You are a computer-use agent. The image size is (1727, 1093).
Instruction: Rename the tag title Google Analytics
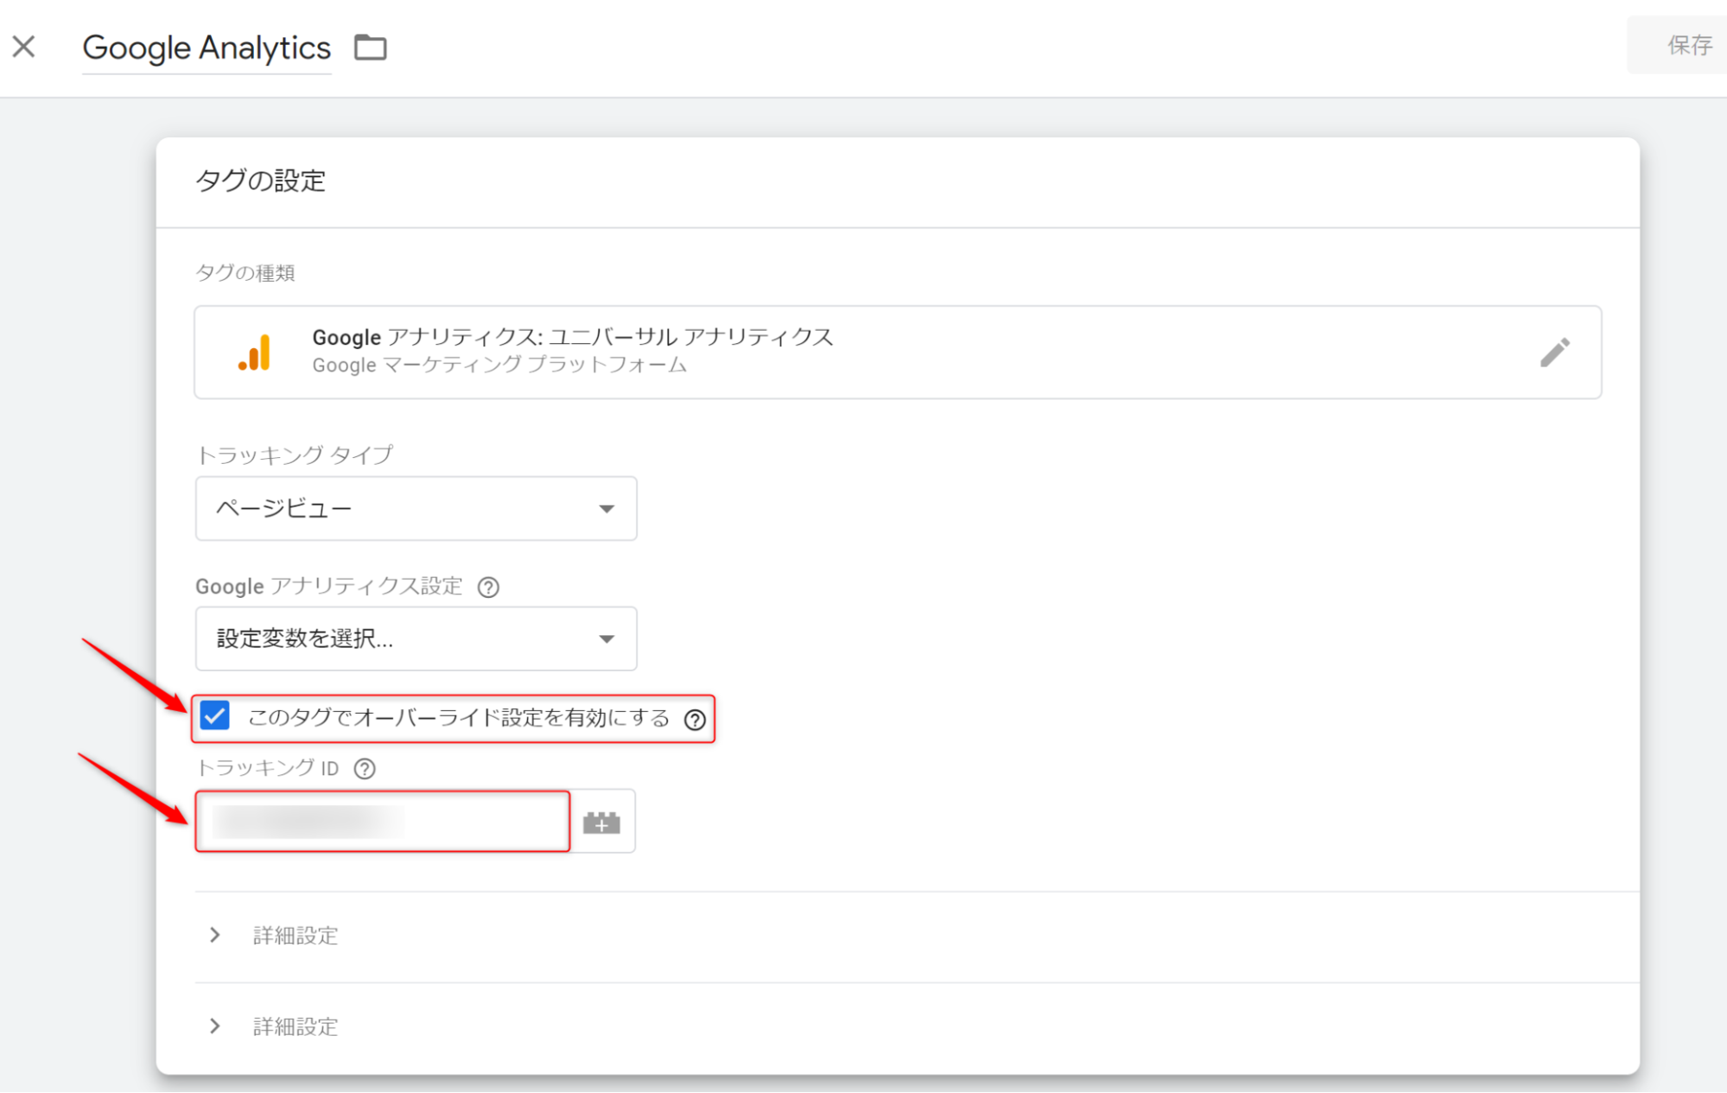coord(206,48)
